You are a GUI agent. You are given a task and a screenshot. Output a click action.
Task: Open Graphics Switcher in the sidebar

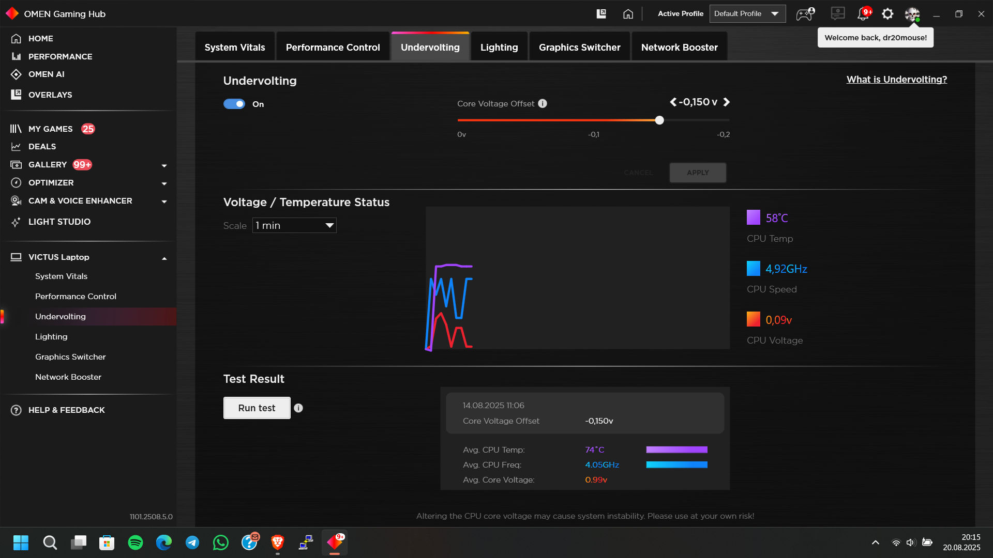70,357
